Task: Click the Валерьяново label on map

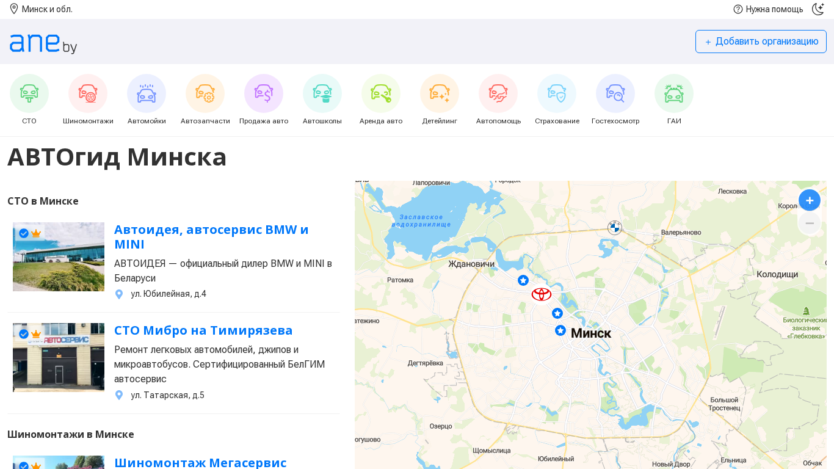Action: (x=681, y=232)
